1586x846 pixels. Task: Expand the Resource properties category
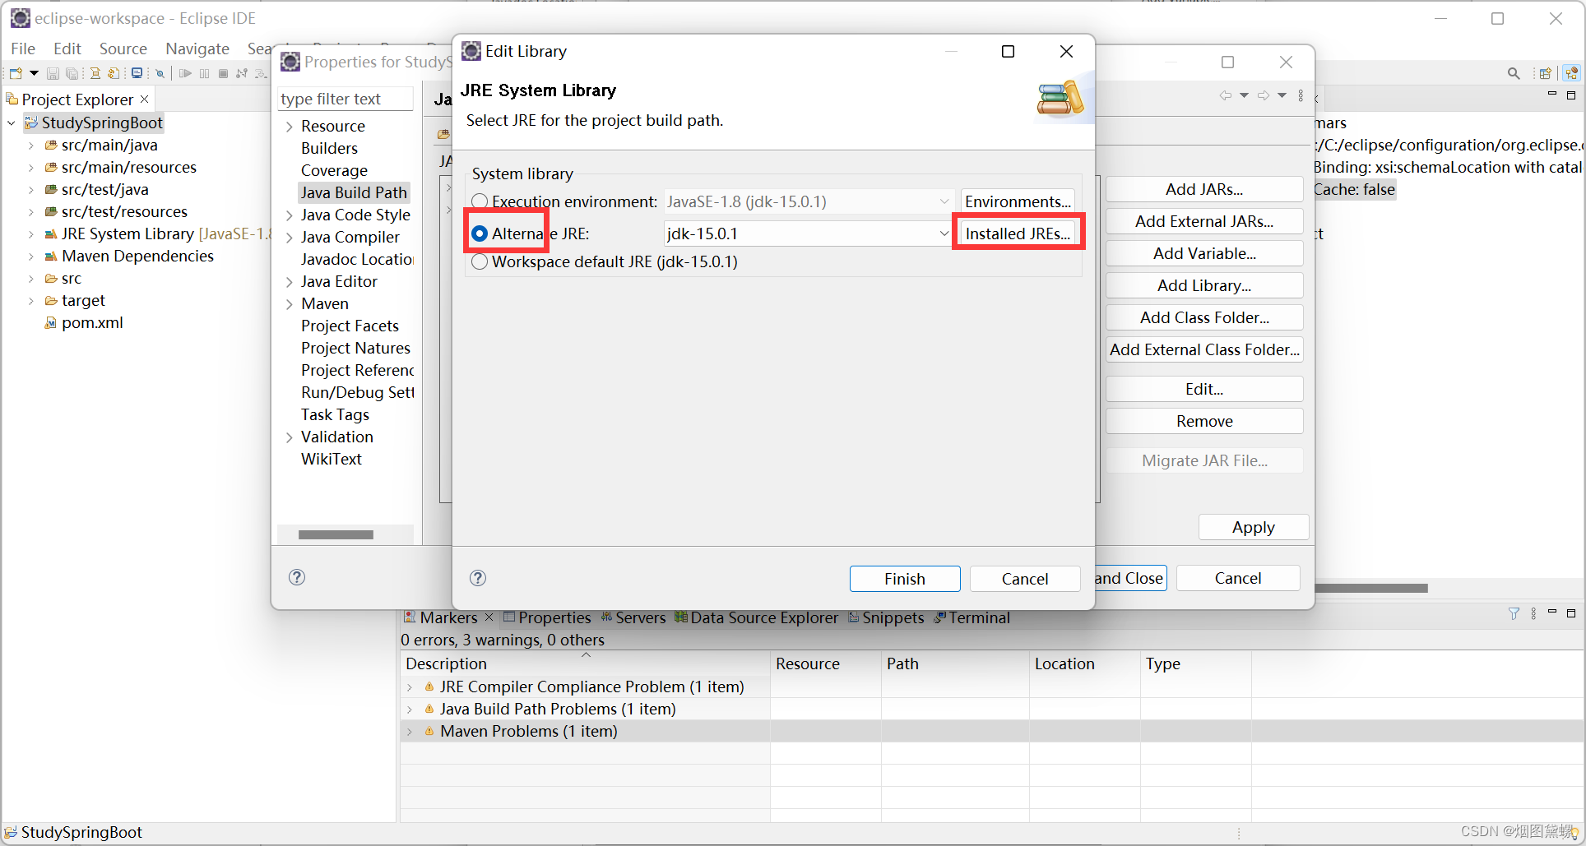tap(290, 126)
